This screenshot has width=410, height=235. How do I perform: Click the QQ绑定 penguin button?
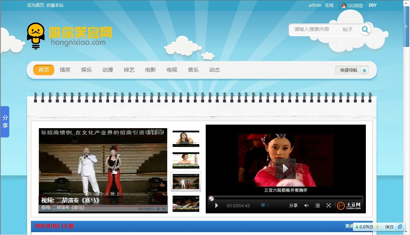click(352, 5)
